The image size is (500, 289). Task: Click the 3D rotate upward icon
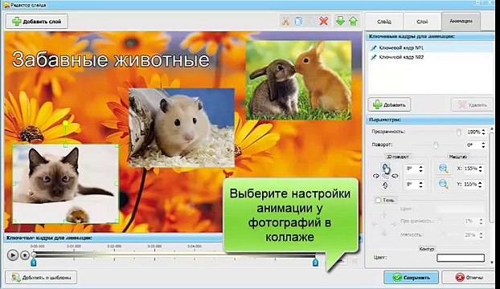click(385, 167)
